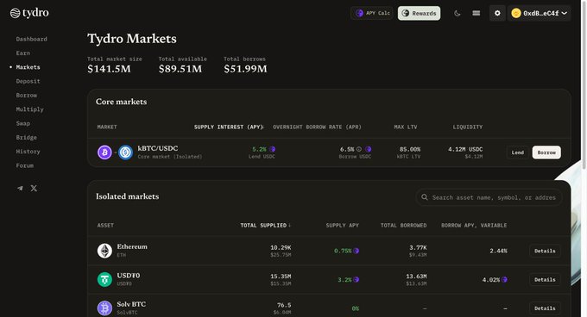The image size is (587, 317).
Task: Sort by Supply Interest (APY) column
Action: [229, 127]
